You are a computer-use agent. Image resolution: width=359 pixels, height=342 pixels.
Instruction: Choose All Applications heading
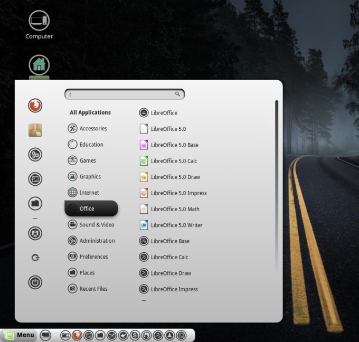pyautogui.click(x=90, y=112)
